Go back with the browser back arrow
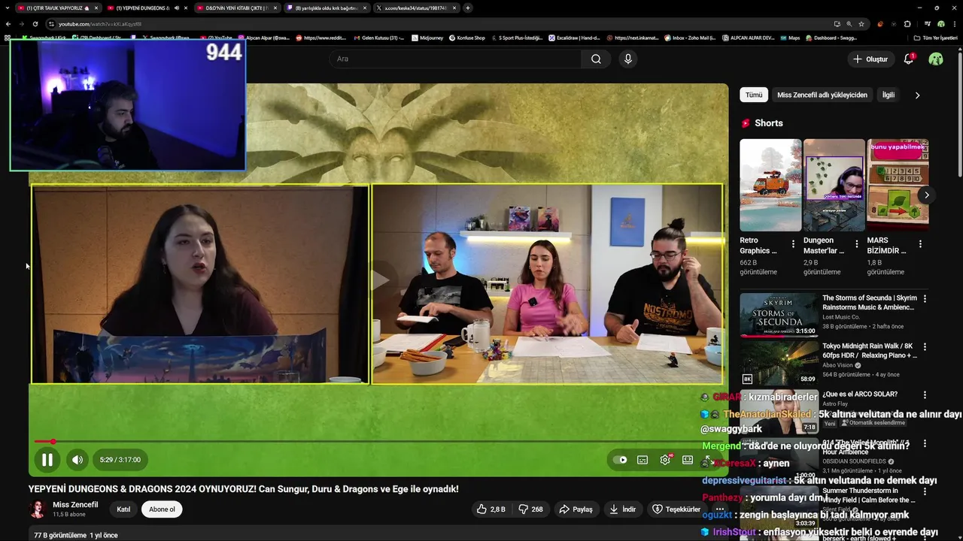The image size is (963, 541). tap(8, 24)
